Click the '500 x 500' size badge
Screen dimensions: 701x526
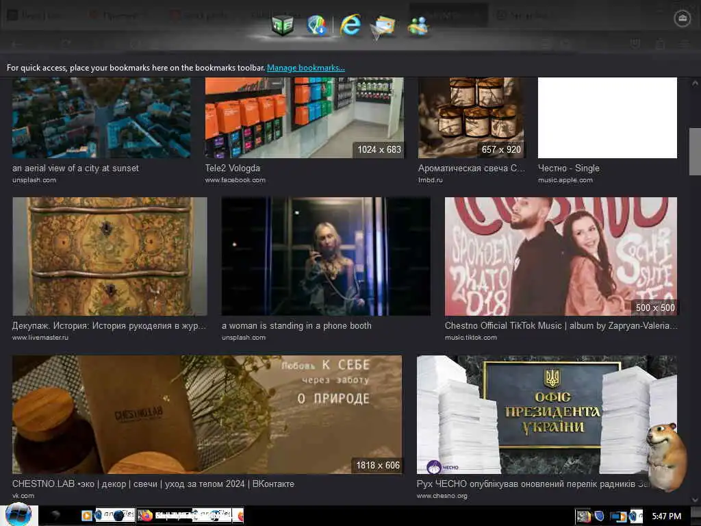click(655, 308)
